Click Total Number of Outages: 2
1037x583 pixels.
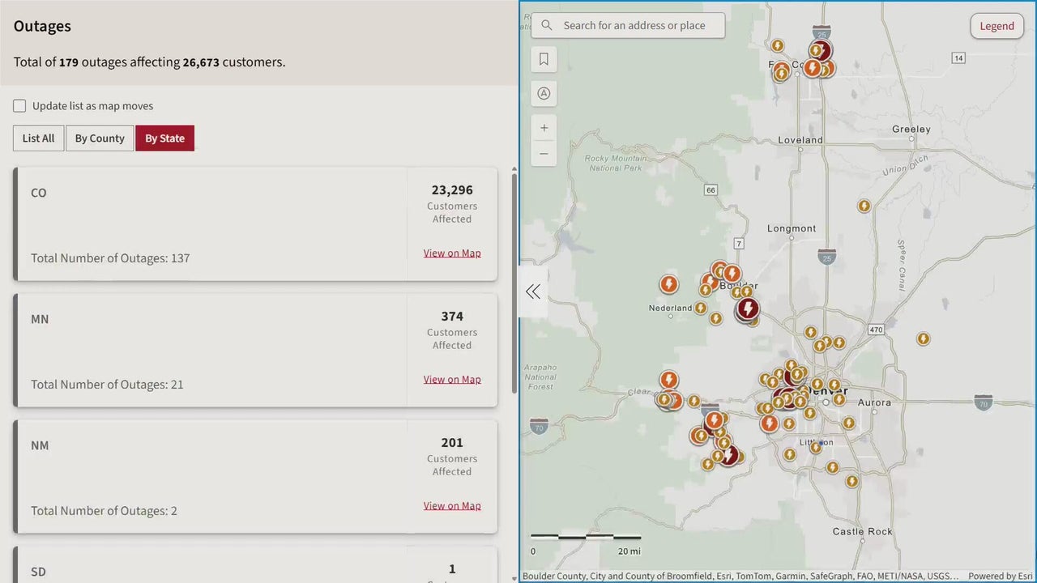(104, 511)
